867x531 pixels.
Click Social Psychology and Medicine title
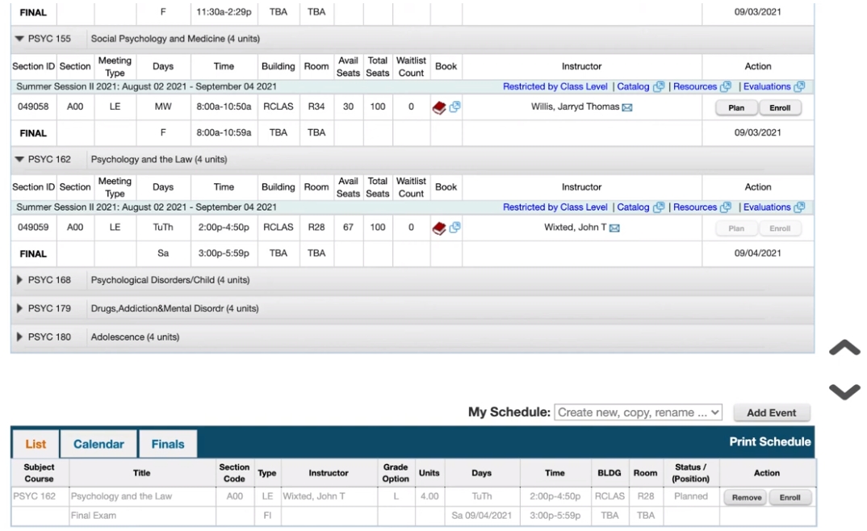175,39
